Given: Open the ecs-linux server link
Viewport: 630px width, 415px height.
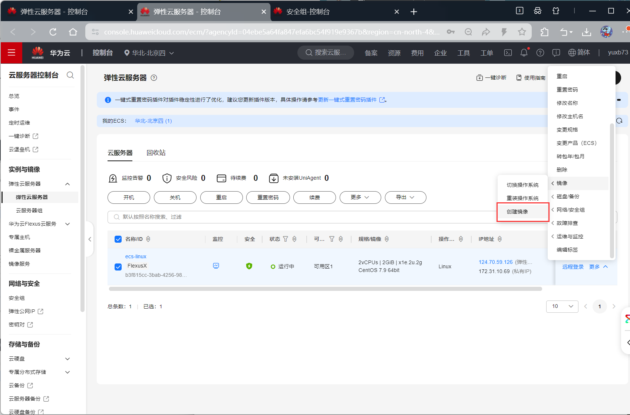Looking at the screenshot, I should tap(136, 256).
